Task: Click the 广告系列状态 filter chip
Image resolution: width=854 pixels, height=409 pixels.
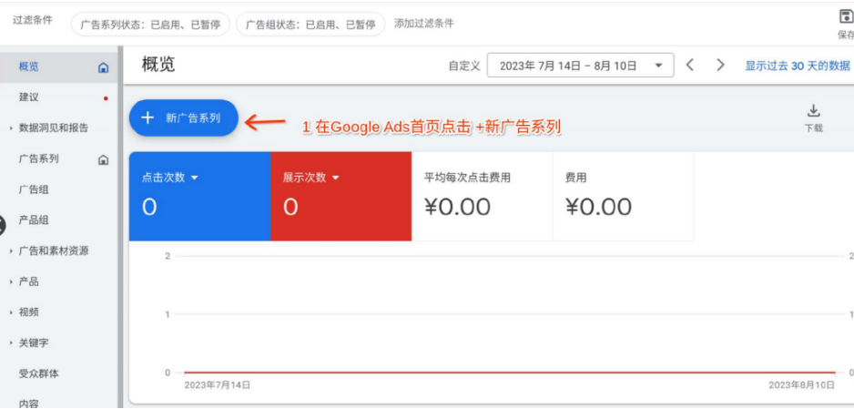Action: coord(150,25)
